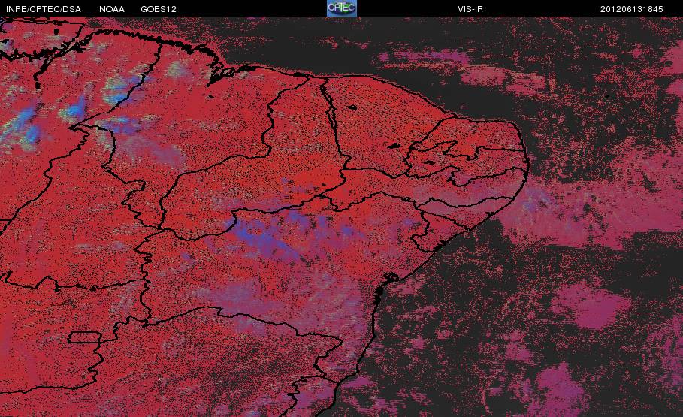The height and width of the screenshot is (417, 683).
Task: Click the CPTEC logo in header
Action: coord(341,8)
